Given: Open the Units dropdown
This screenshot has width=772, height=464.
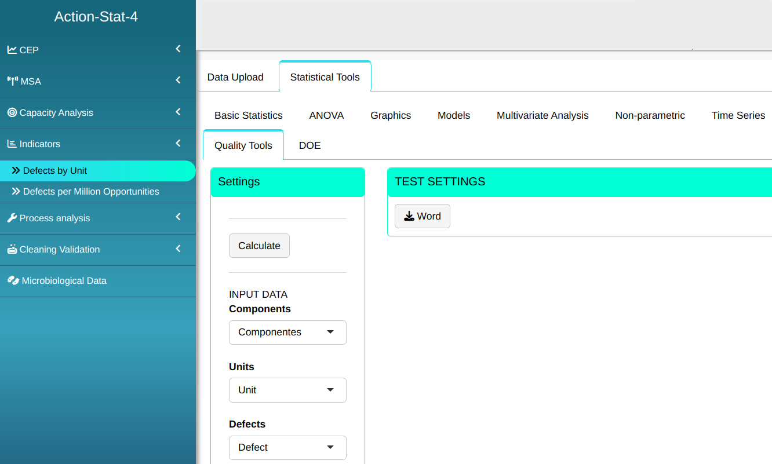Looking at the screenshot, I should tap(287, 390).
